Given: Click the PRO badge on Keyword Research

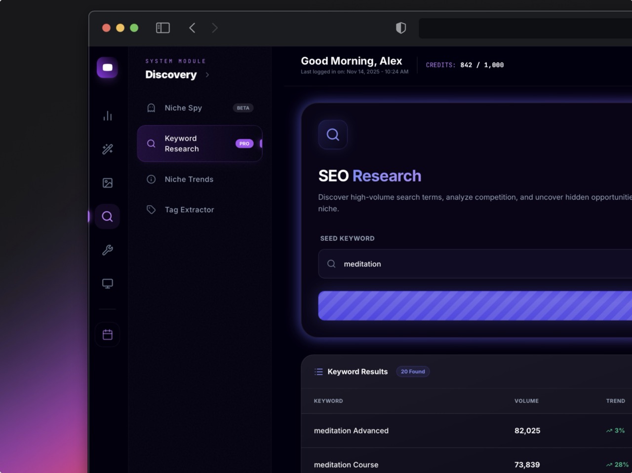Looking at the screenshot, I should pos(244,144).
